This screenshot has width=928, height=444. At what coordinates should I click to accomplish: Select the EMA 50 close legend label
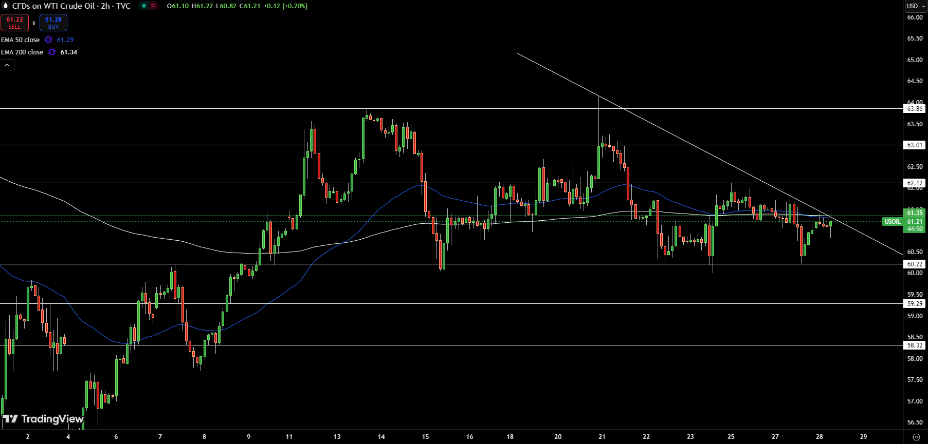click(x=20, y=40)
